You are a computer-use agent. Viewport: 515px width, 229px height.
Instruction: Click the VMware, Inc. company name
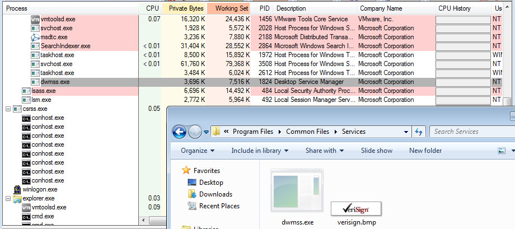tap(376, 20)
